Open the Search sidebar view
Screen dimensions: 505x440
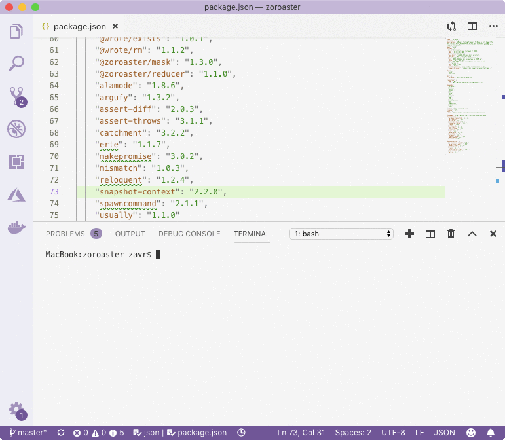tap(16, 64)
